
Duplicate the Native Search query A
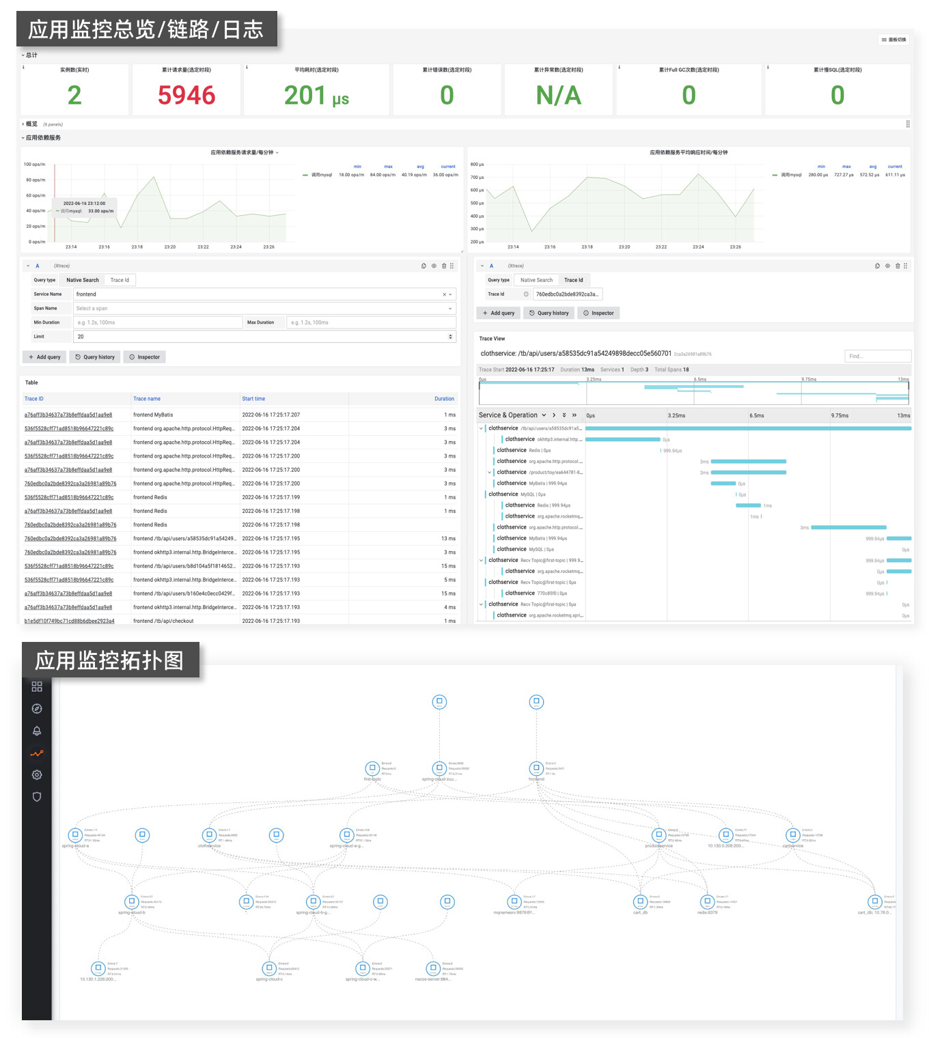(x=424, y=266)
